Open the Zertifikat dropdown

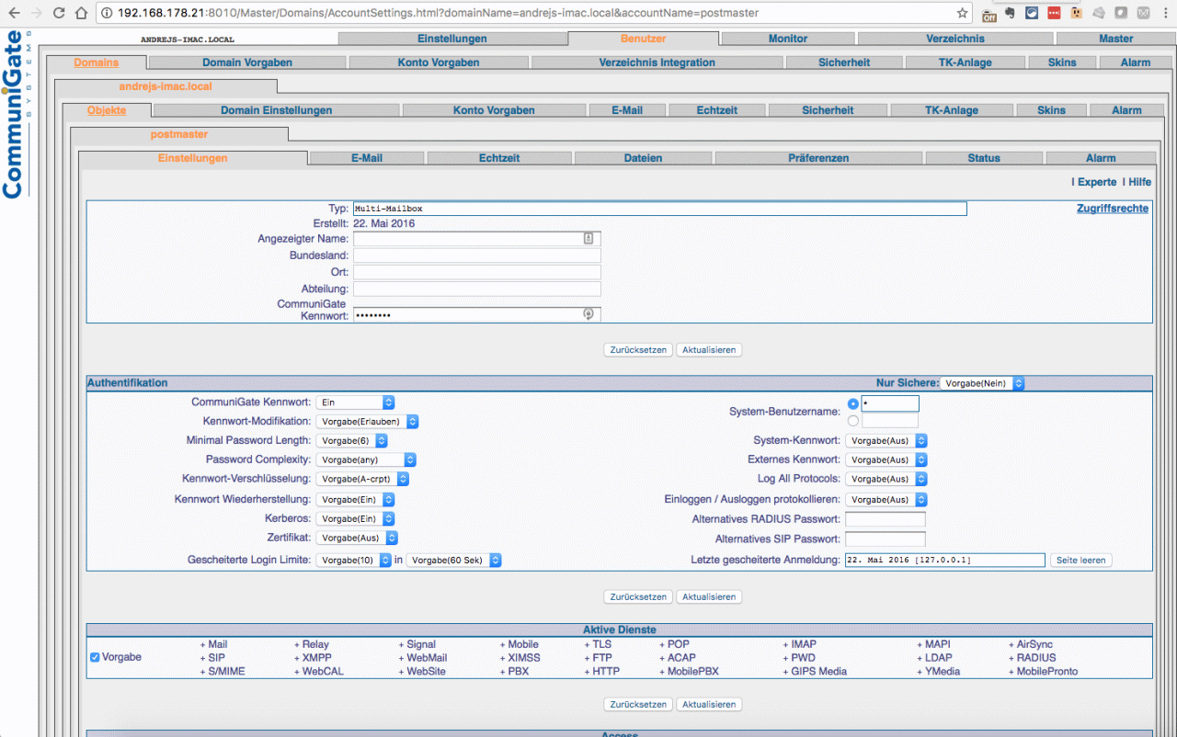click(357, 539)
